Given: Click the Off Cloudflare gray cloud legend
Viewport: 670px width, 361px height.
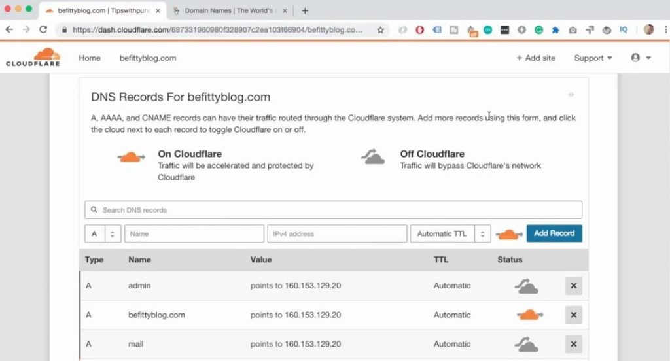Looking at the screenshot, I should click(x=372, y=157).
